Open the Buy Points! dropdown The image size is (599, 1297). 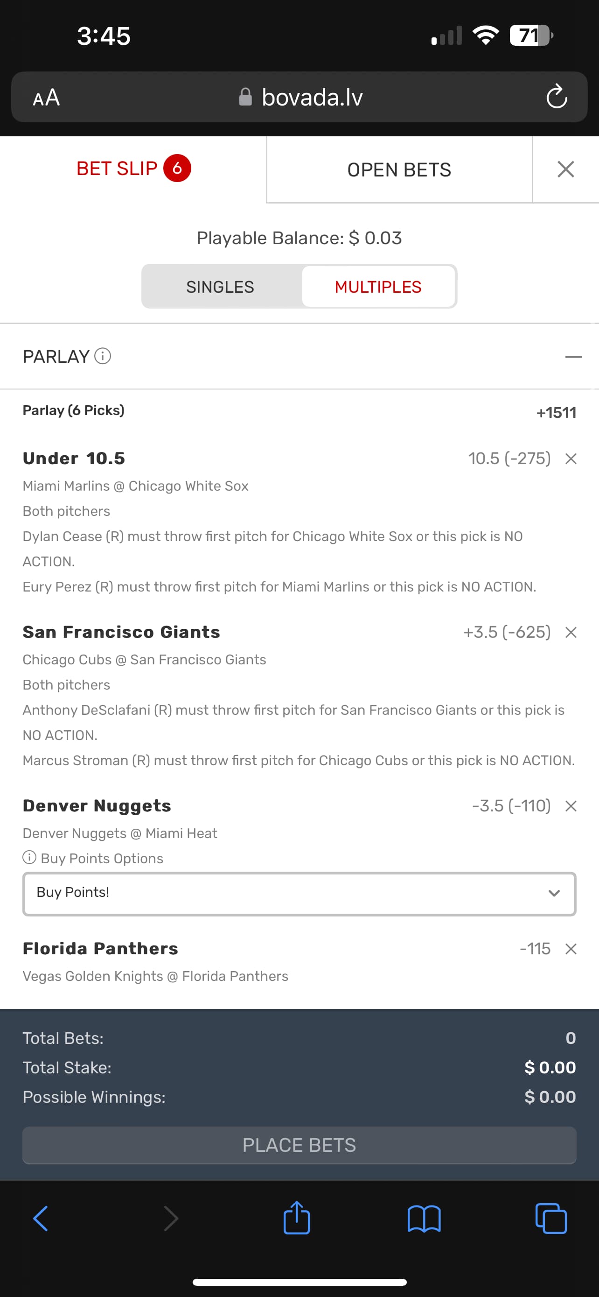pyautogui.click(x=299, y=893)
